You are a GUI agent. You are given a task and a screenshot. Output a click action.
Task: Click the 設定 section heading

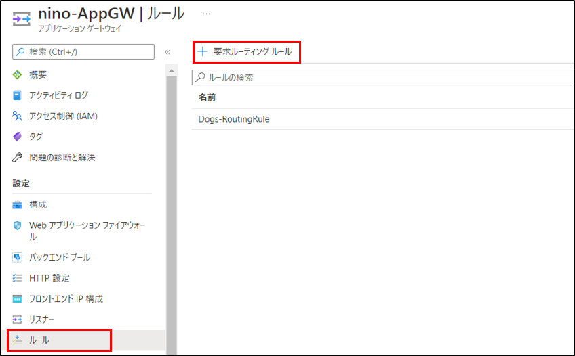point(21,183)
